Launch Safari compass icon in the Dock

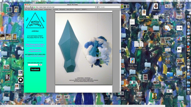tap(188, 30)
